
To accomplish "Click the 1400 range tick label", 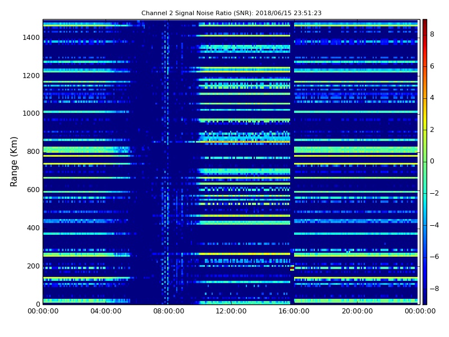I will point(31,38).
